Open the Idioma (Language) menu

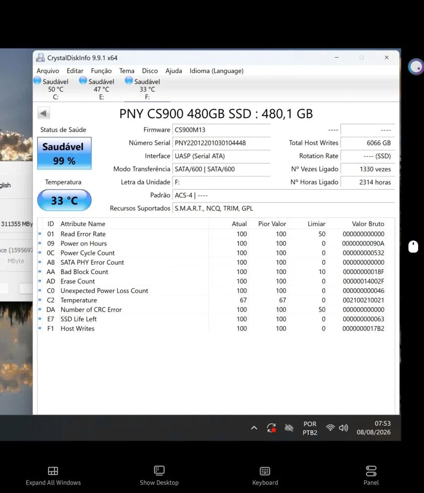(217, 71)
